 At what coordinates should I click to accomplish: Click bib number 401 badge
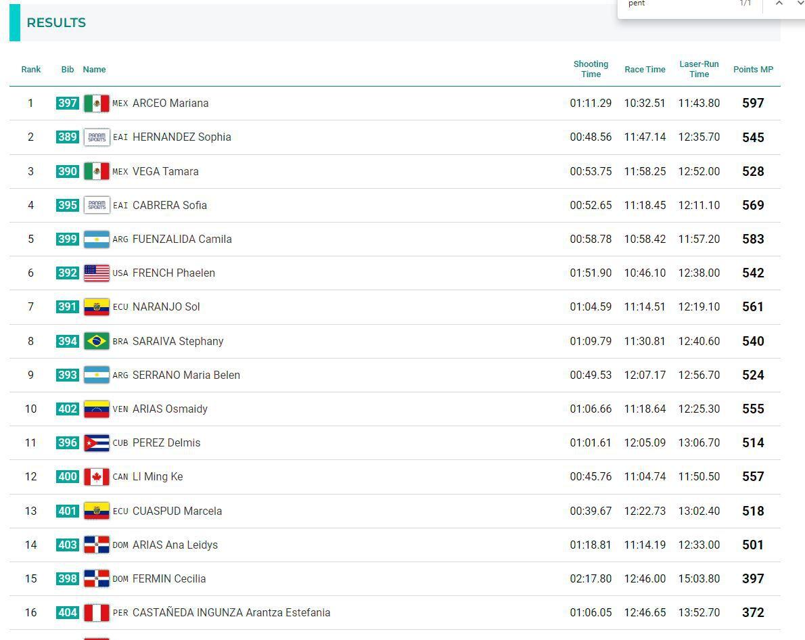[67, 511]
